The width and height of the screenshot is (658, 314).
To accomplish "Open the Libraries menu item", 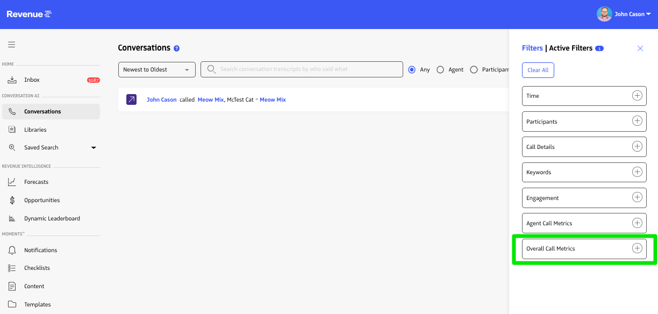I will 35,130.
